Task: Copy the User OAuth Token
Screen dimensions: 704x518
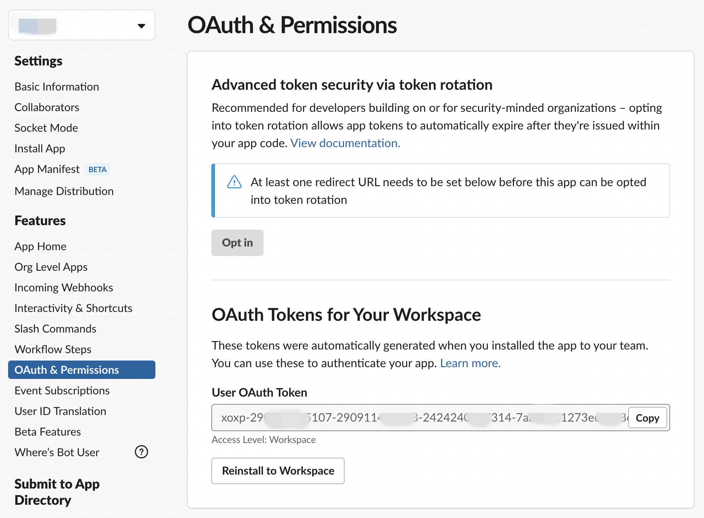Action: pyautogui.click(x=647, y=418)
